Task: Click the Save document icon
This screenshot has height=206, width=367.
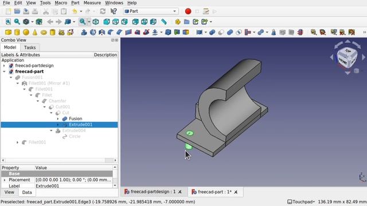Action: [26, 11]
